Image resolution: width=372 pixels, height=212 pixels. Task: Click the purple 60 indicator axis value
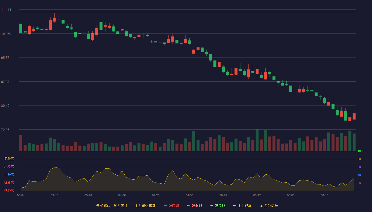pyautogui.click(x=359, y=167)
